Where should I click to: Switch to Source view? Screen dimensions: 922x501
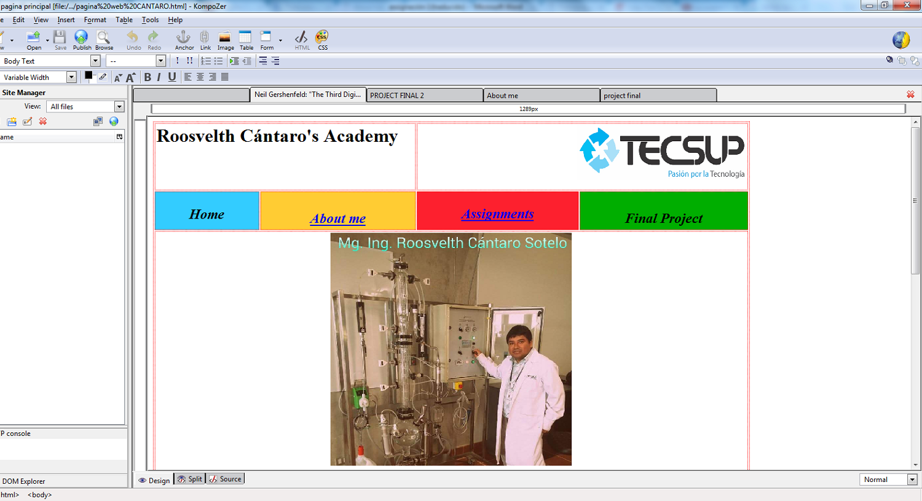point(225,479)
